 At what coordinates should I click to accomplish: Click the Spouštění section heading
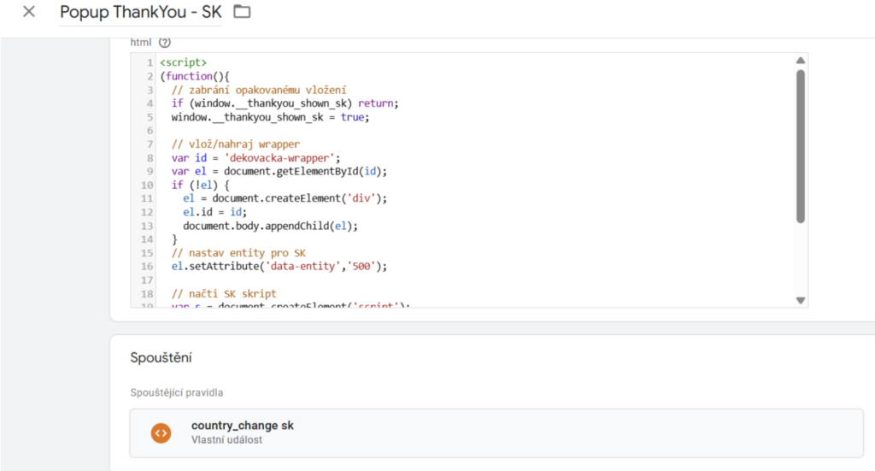[x=160, y=358]
